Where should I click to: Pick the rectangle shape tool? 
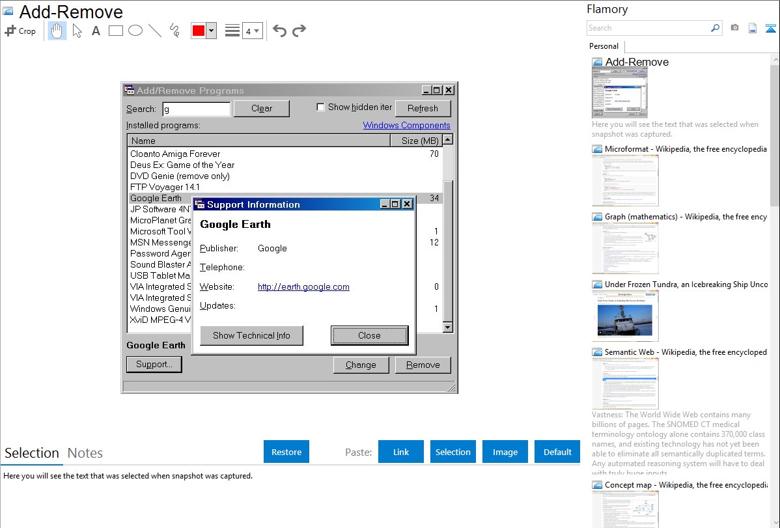tap(116, 31)
